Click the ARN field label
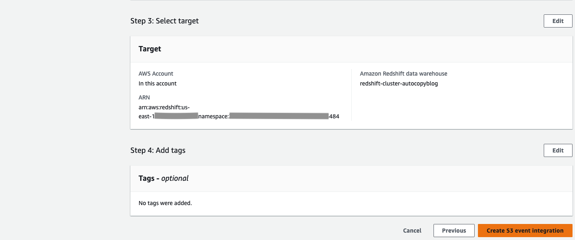 144,98
